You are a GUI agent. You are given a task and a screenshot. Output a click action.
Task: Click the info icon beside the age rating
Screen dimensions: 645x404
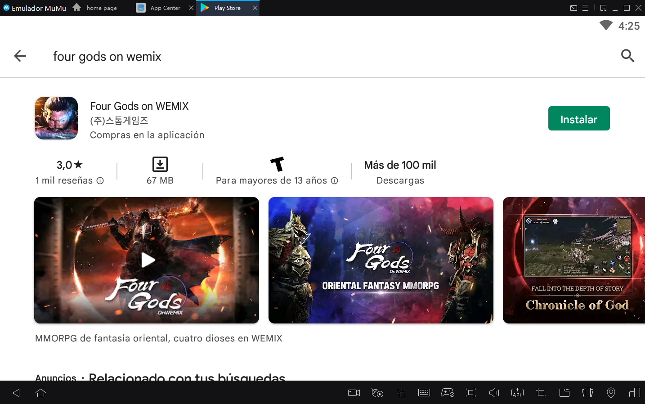click(x=335, y=181)
